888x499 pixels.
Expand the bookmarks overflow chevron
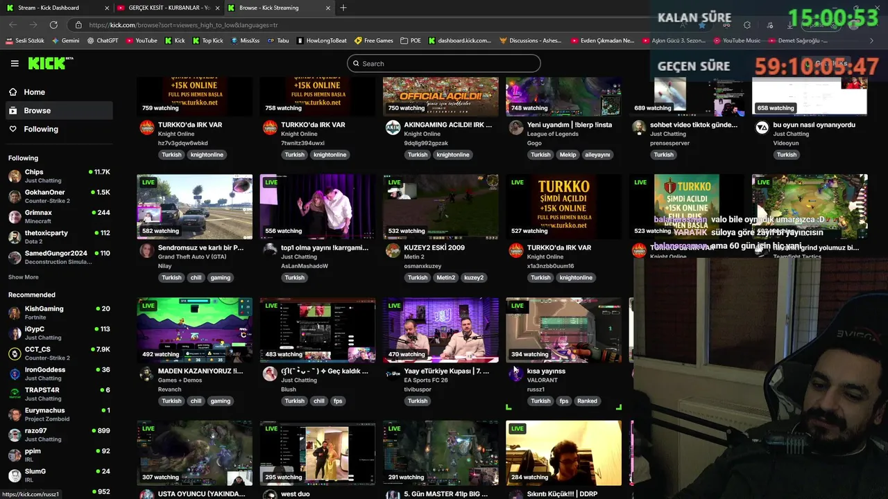pos(872,41)
